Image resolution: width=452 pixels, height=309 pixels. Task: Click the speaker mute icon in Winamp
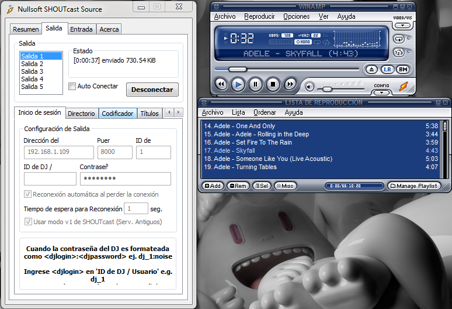point(310,87)
